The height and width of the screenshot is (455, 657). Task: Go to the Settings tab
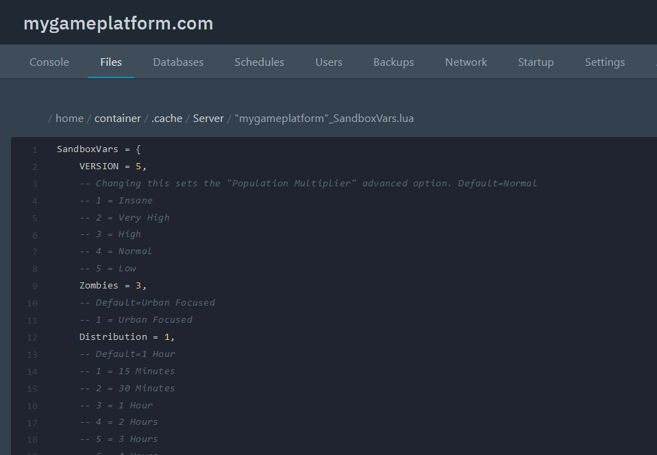click(605, 62)
